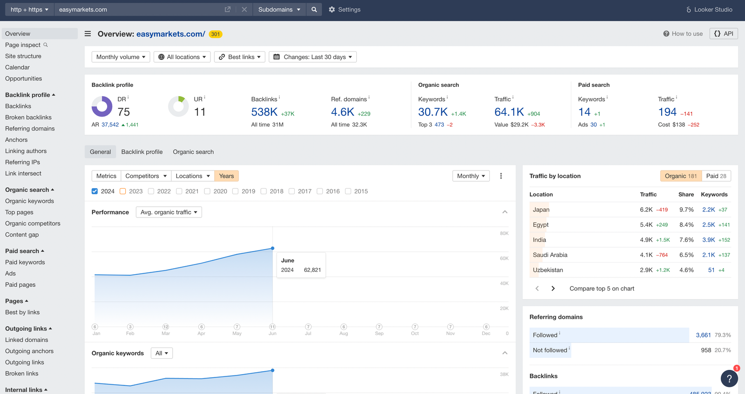Select the Years chart tab
Image resolution: width=745 pixels, height=394 pixels.
point(227,176)
